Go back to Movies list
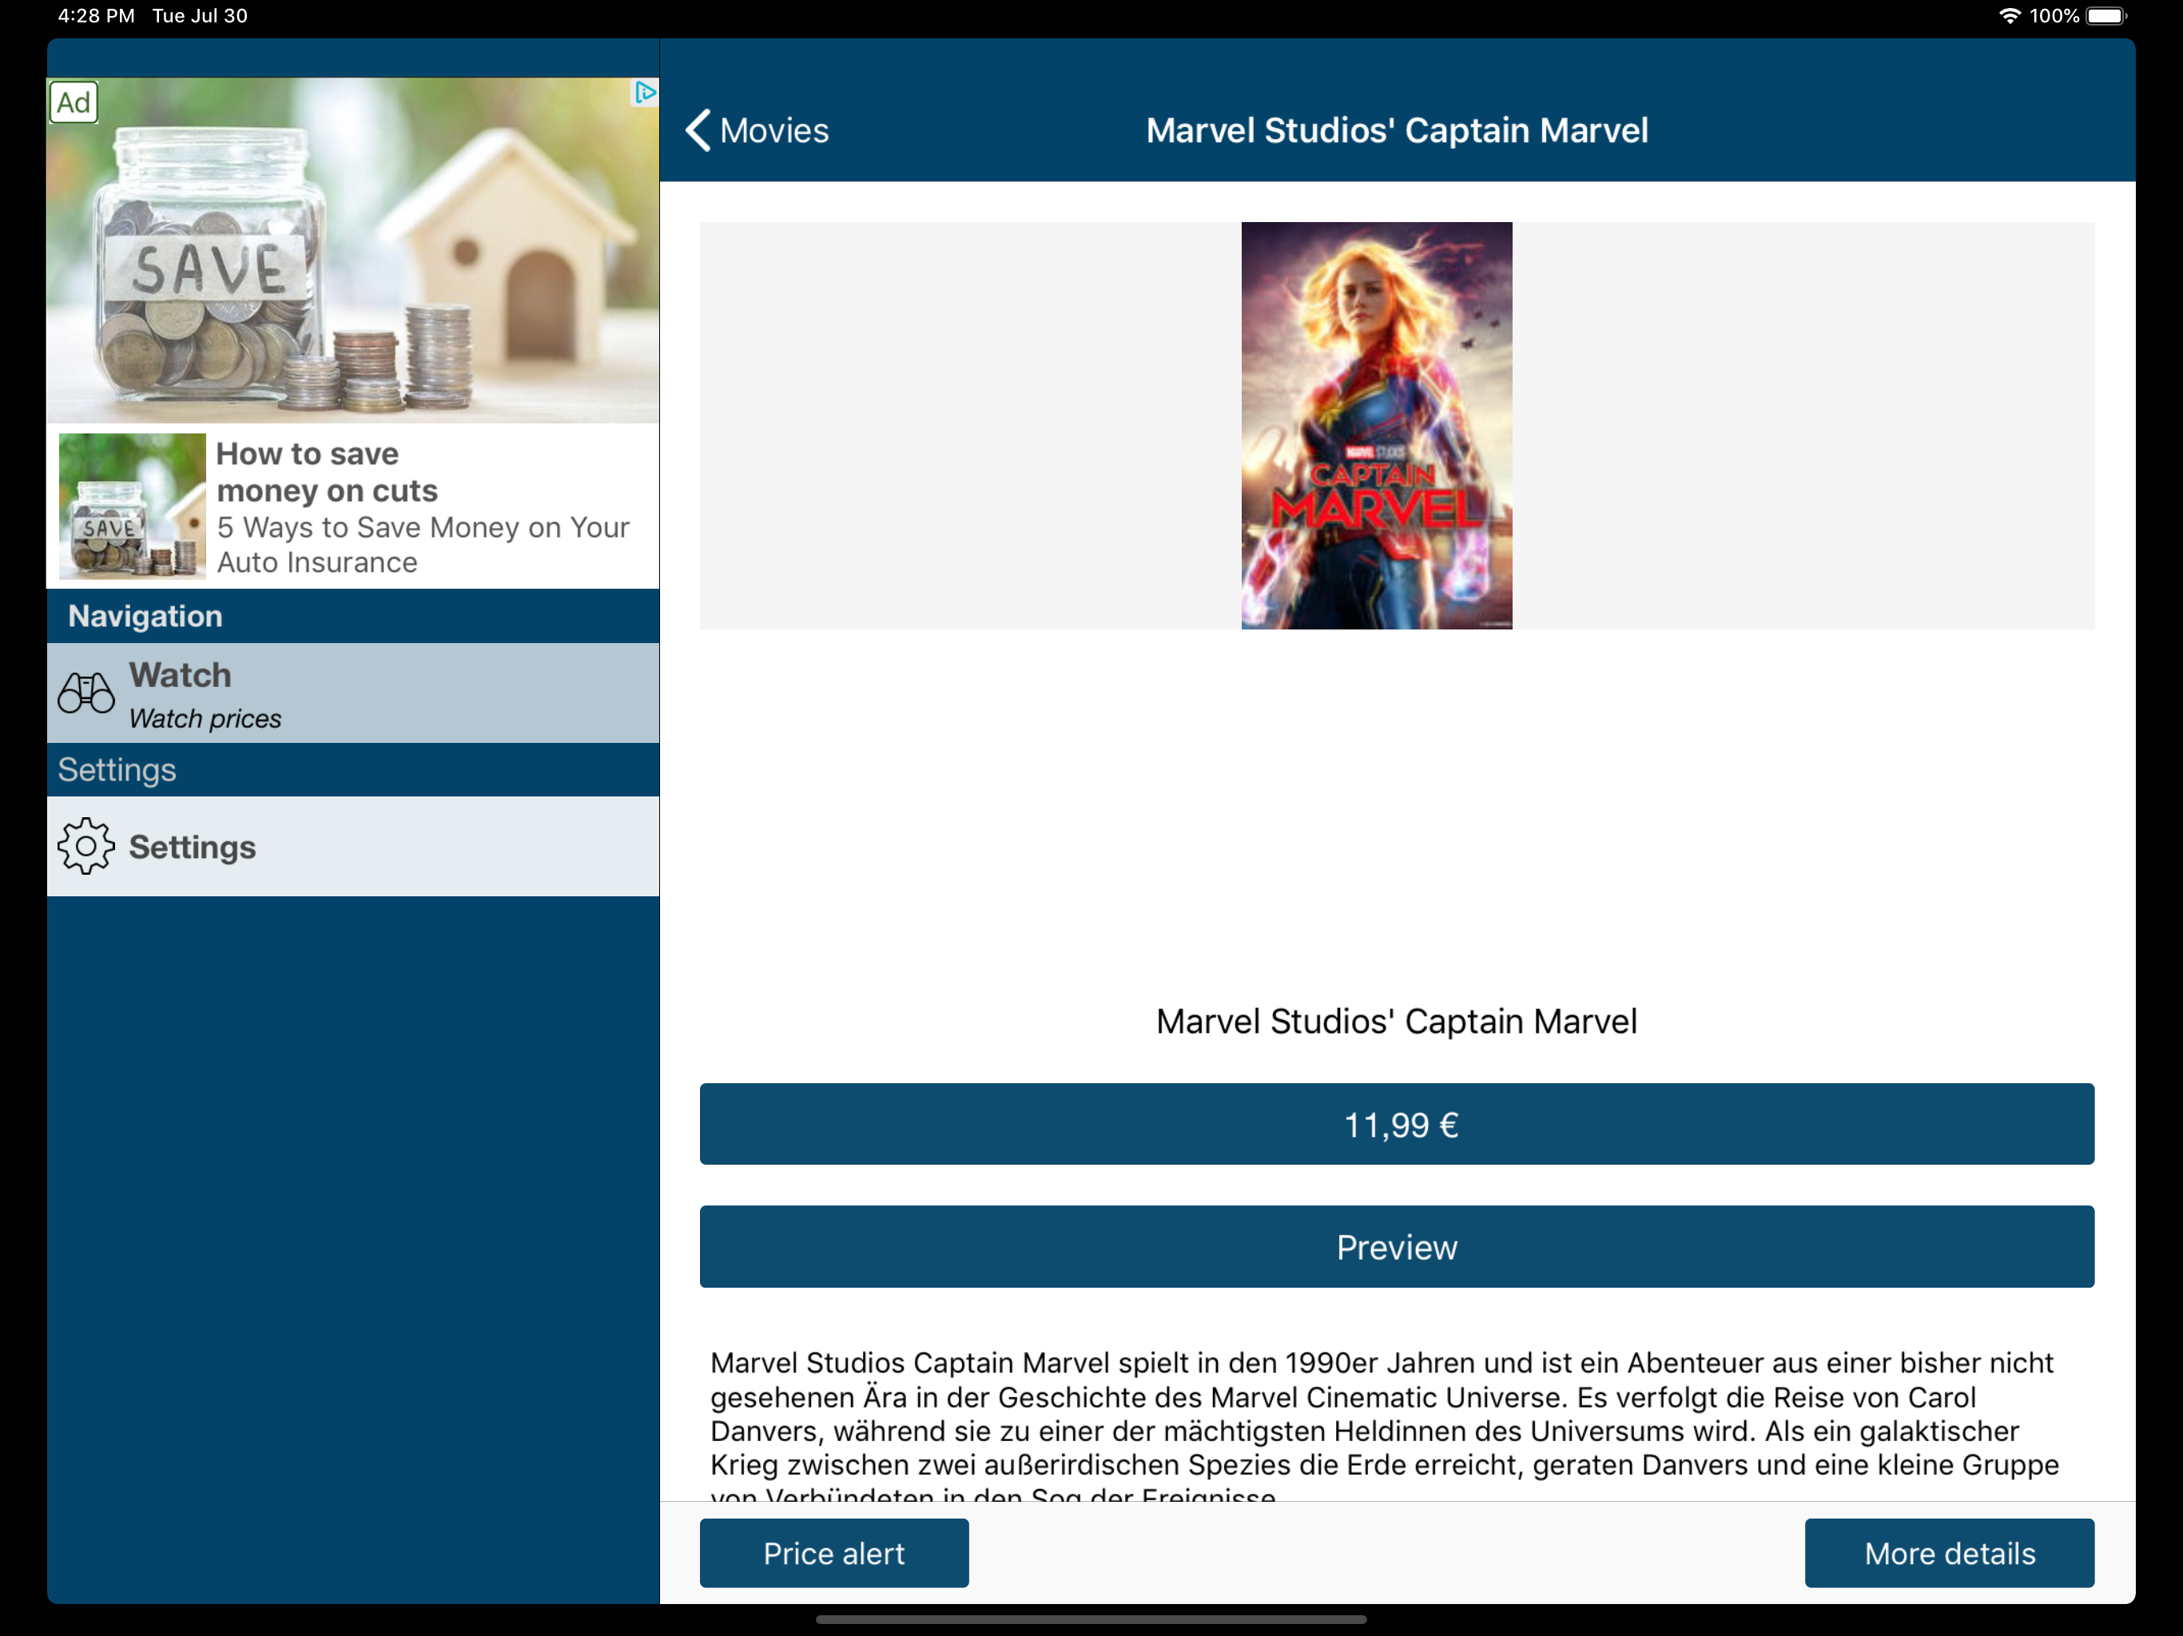 click(x=757, y=130)
